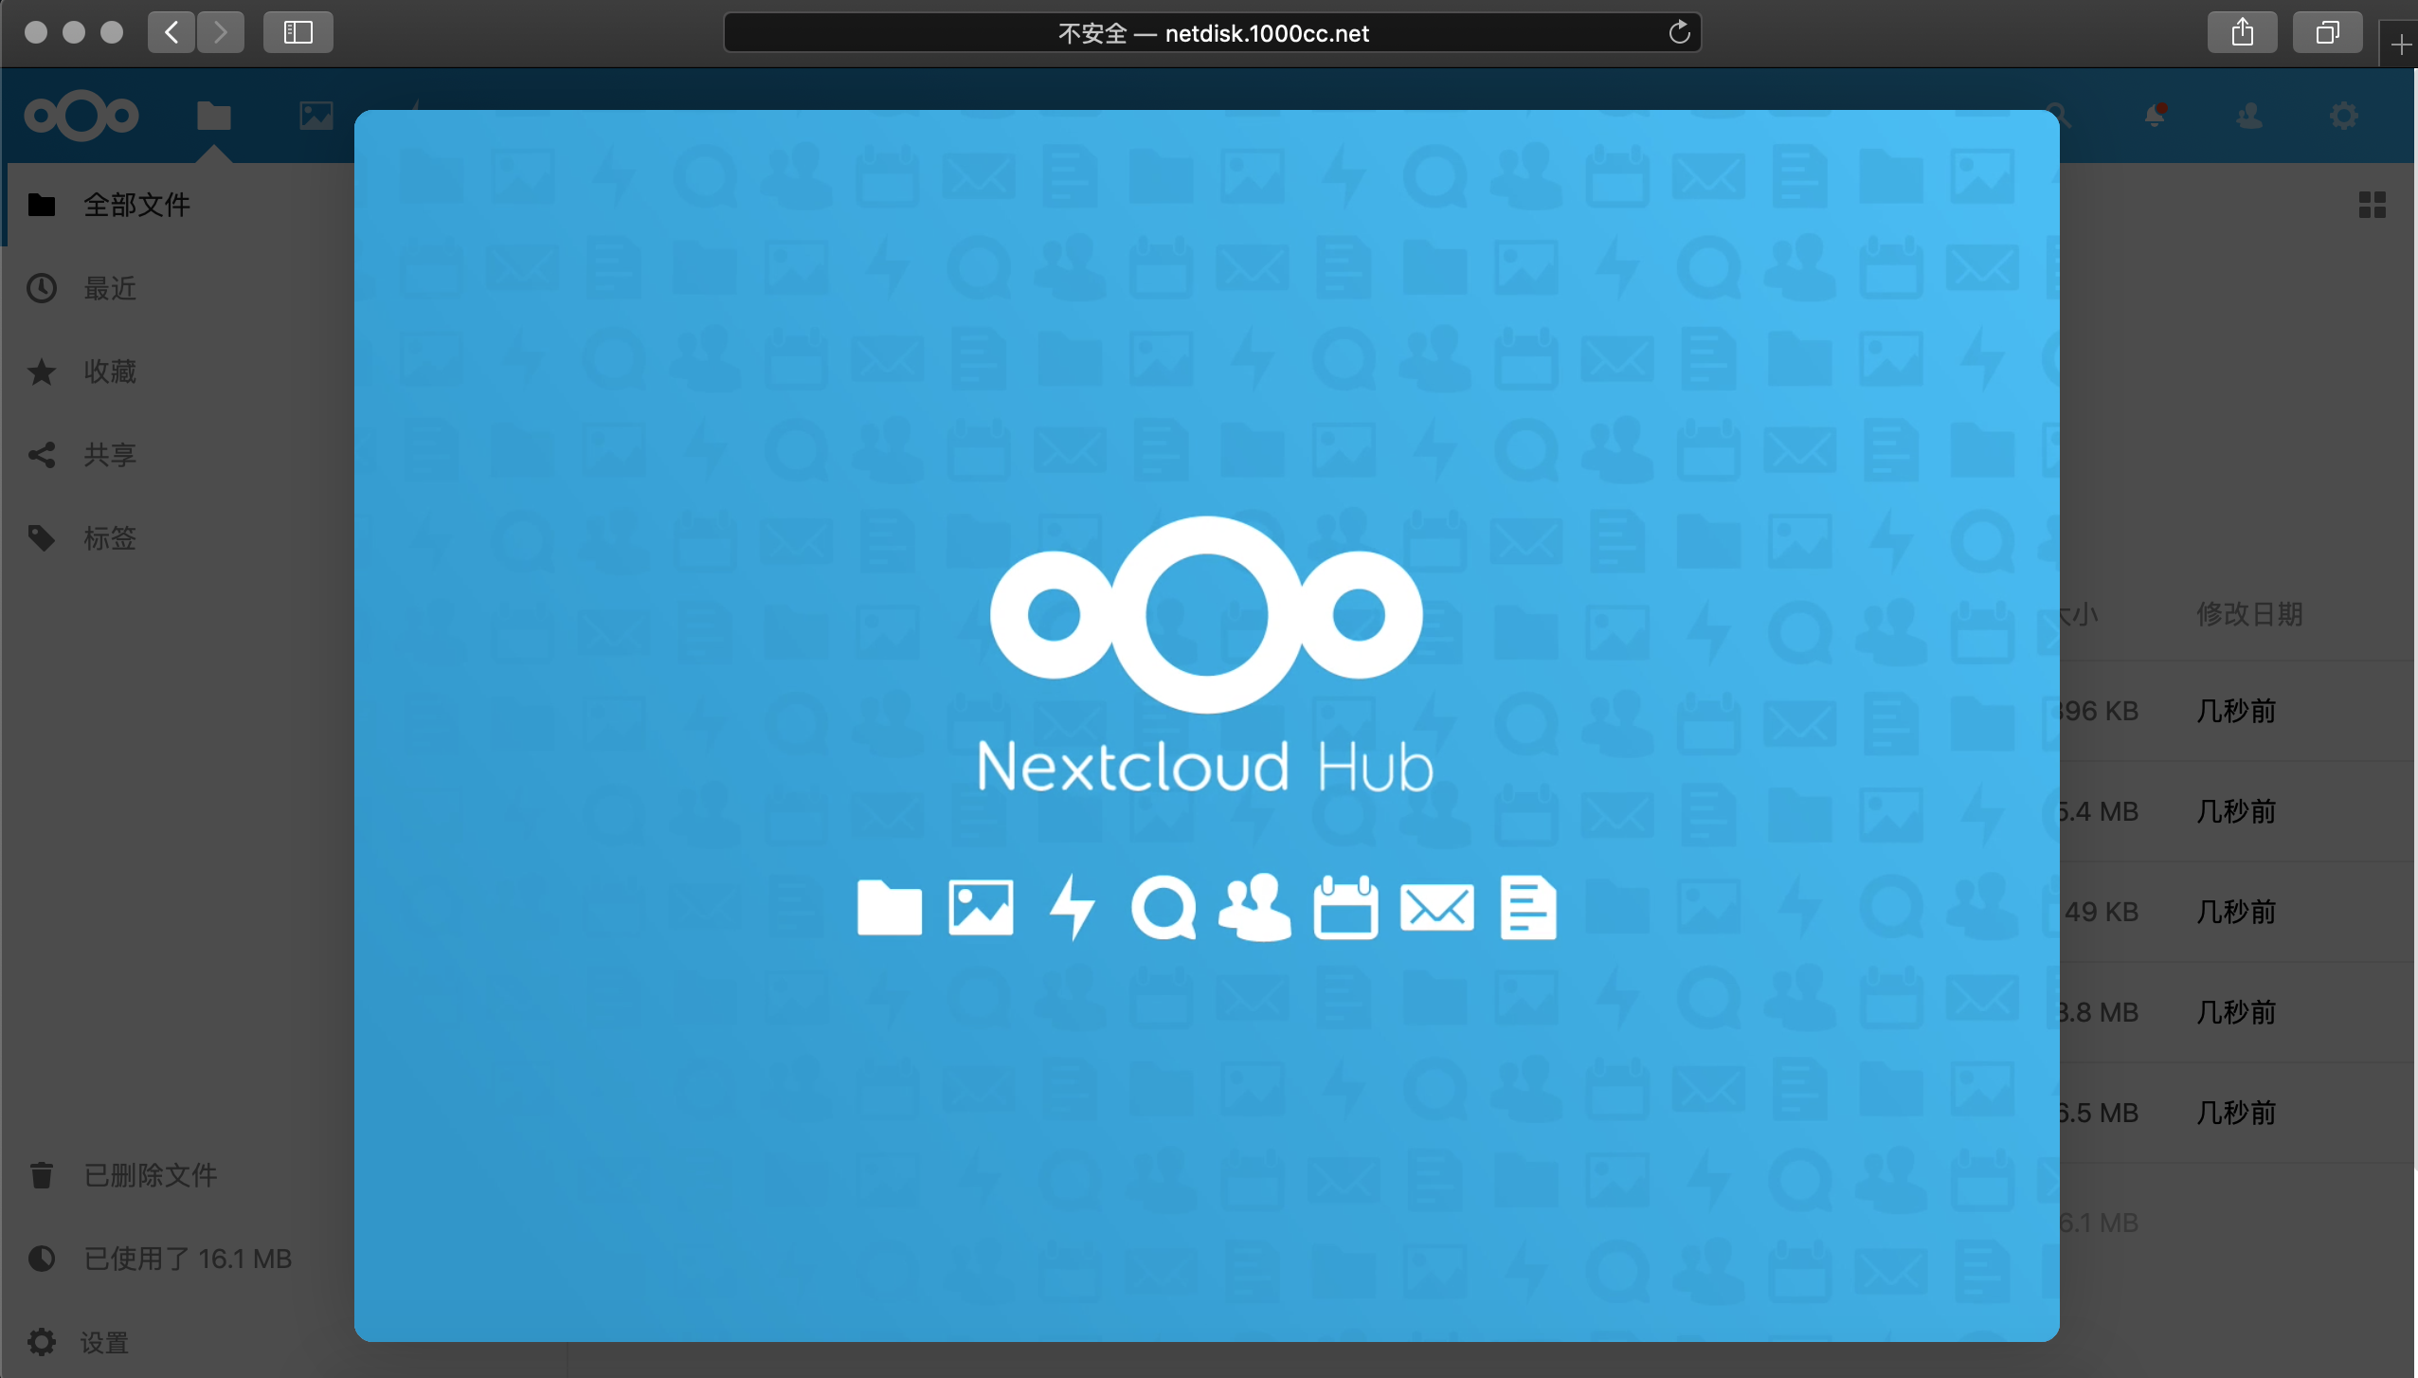This screenshot has width=2418, height=1378.
Task: Click the 几秒前 date in 3.8 MB row
Action: click(2236, 1012)
